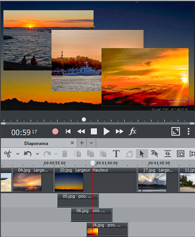Click the sand dune clip at timeline start
Screen dimensions: 195x237
pyautogui.click(x=6, y=180)
